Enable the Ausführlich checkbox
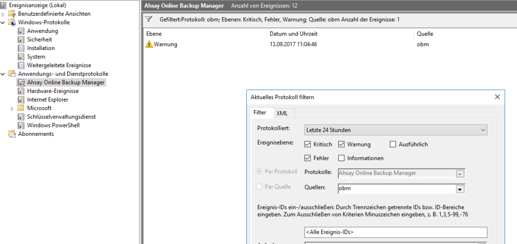This screenshot has height=244, width=517. coord(393,144)
